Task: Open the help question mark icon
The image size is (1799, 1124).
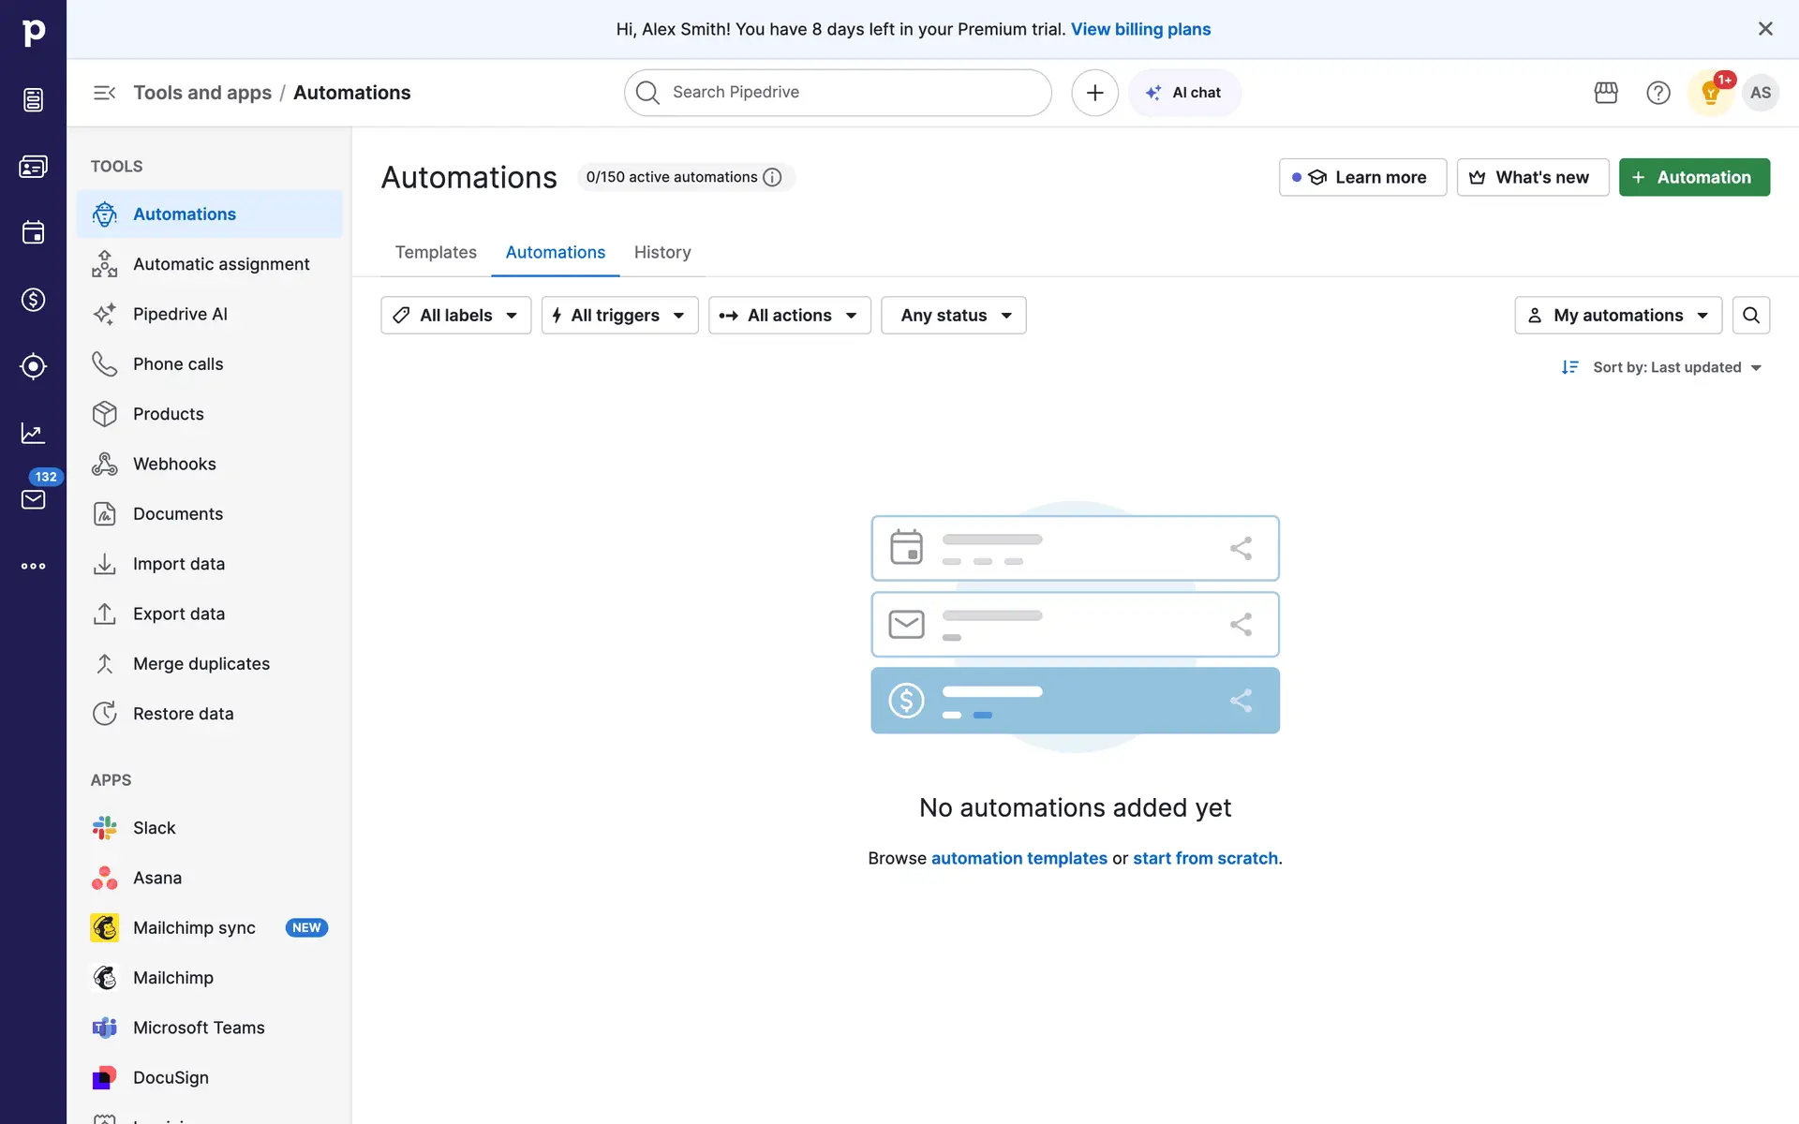Action: (x=1658, y=93)
